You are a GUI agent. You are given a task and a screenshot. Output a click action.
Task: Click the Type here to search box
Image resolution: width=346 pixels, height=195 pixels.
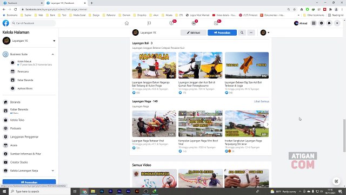39,191
